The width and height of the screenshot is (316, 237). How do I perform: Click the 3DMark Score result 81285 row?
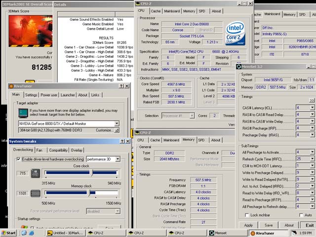point(110,43)
